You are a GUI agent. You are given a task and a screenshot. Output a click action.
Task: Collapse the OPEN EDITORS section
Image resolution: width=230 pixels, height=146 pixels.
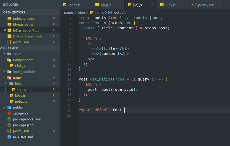[x=1, y=12]
